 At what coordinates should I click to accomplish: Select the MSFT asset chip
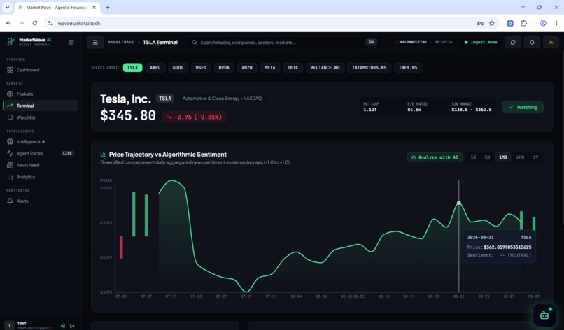201,68
